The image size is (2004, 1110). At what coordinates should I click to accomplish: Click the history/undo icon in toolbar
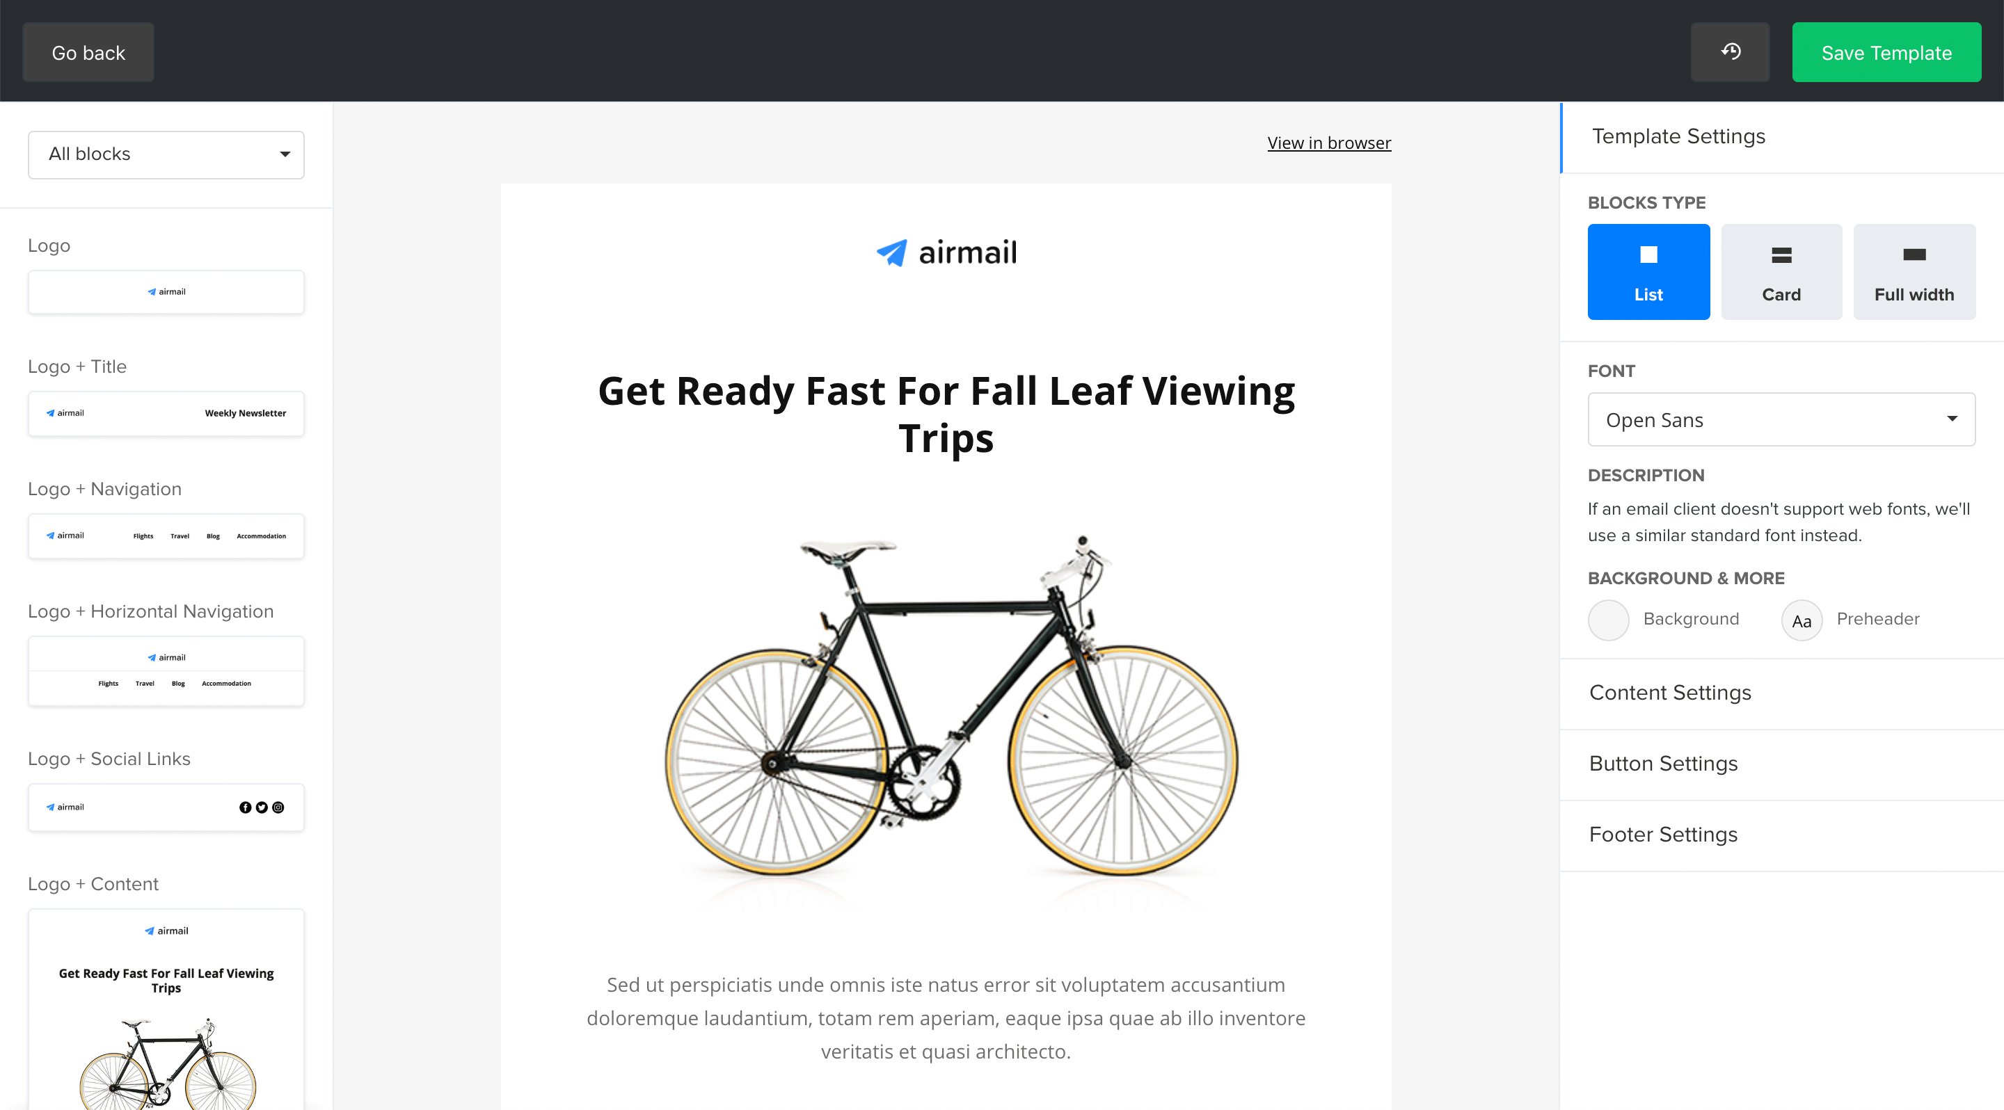[1733, 52]
